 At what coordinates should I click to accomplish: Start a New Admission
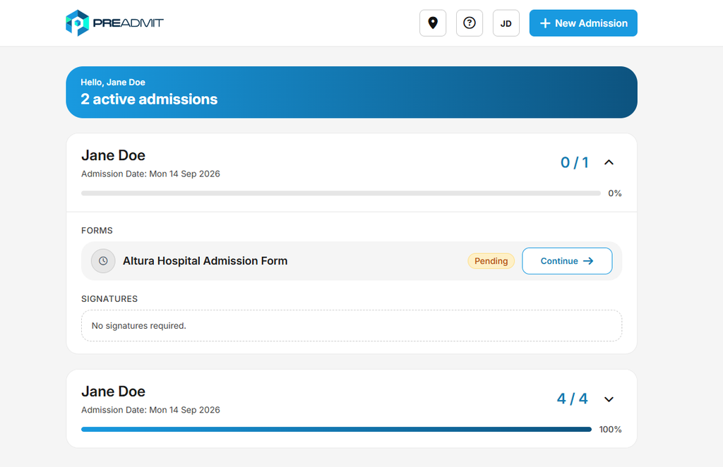(583, 23)
